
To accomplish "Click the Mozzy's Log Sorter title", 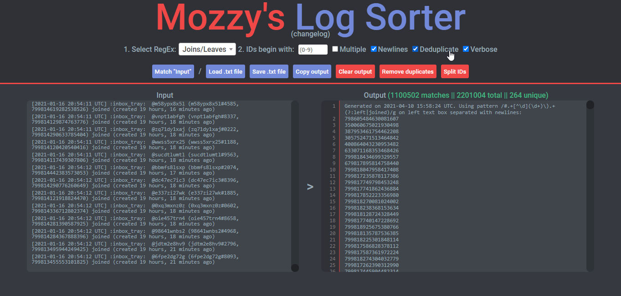I will click(x=310, y=17).
